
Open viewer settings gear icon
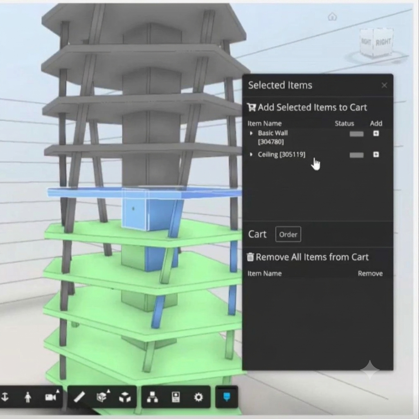pyautogui.click(x=198, y=397)
